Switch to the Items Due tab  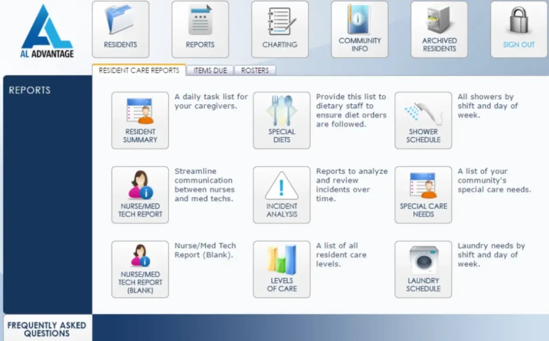[x=210, y=70]
